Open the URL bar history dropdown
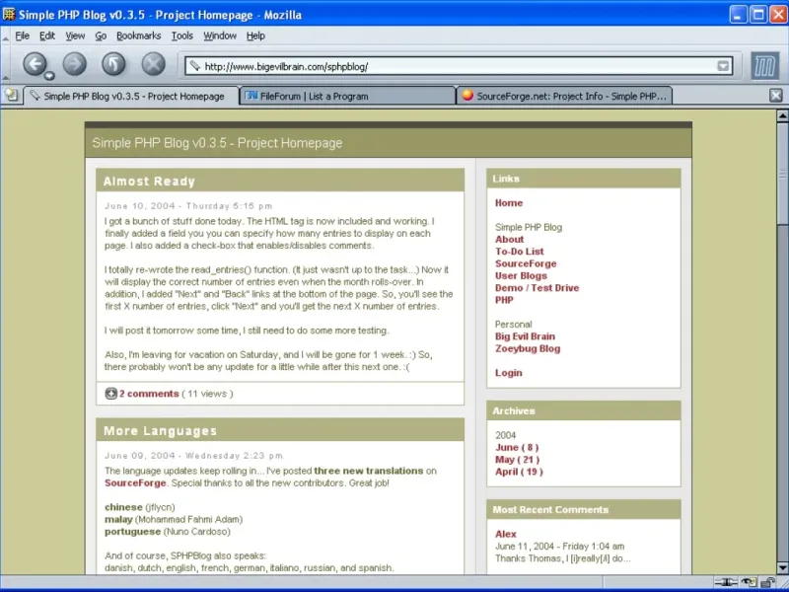This screenshot has width=789, height=592. [x=723, y=66]
